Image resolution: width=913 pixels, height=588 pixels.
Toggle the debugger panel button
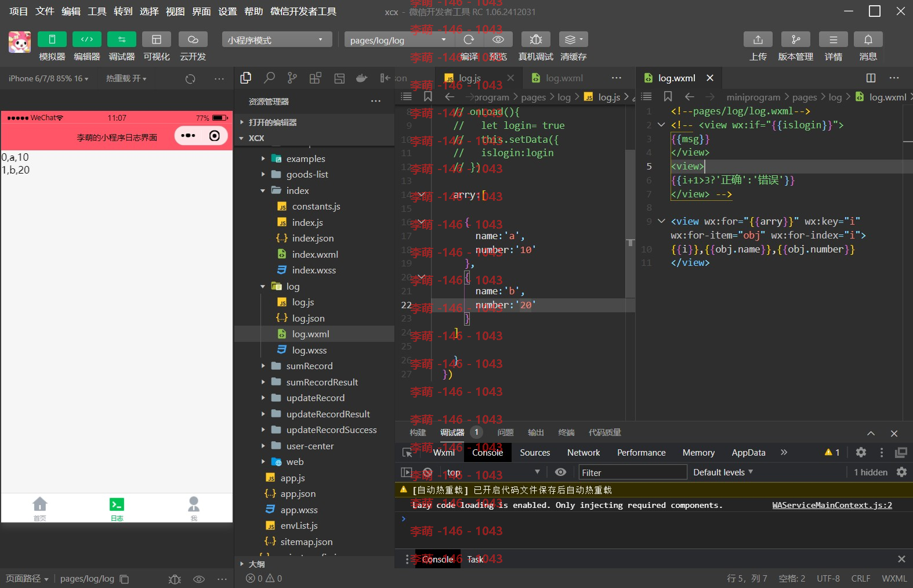click(122, 39)
